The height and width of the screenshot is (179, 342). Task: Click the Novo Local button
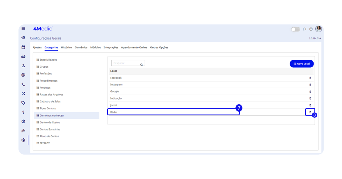(302, 64)
